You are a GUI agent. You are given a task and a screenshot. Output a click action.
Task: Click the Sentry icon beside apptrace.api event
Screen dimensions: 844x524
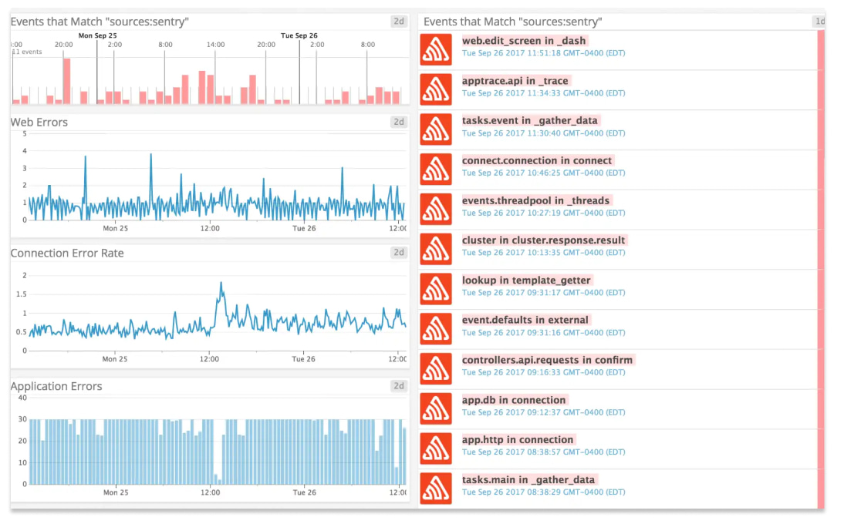tap(436, 89)
